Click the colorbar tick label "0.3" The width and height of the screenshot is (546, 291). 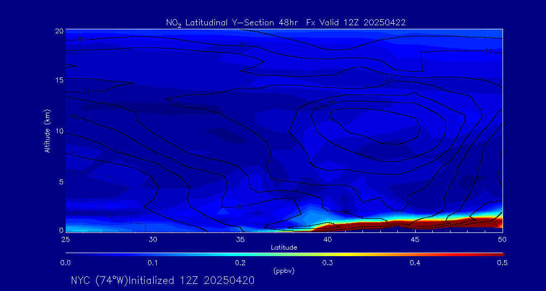pos(327,263)
